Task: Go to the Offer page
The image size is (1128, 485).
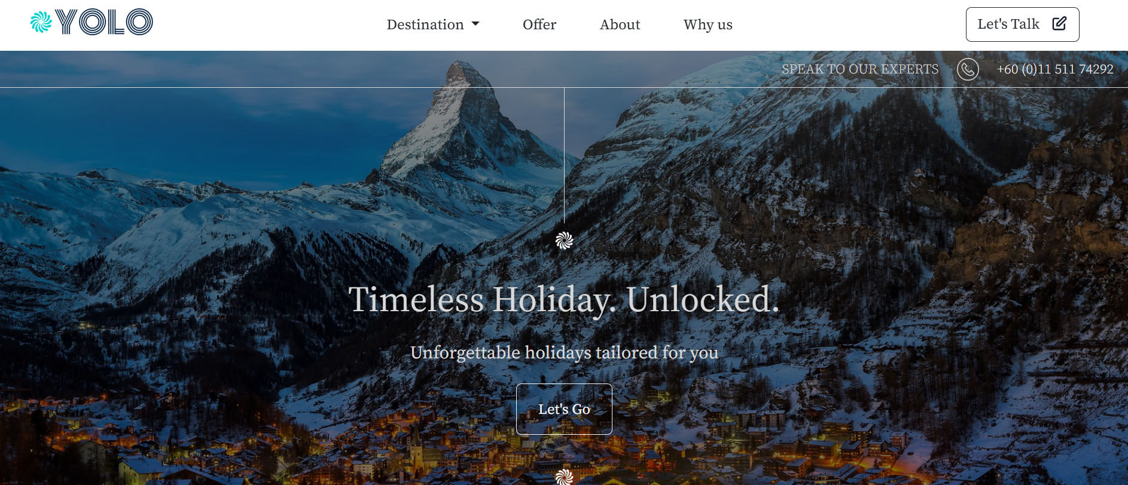Action: point(539,24)
